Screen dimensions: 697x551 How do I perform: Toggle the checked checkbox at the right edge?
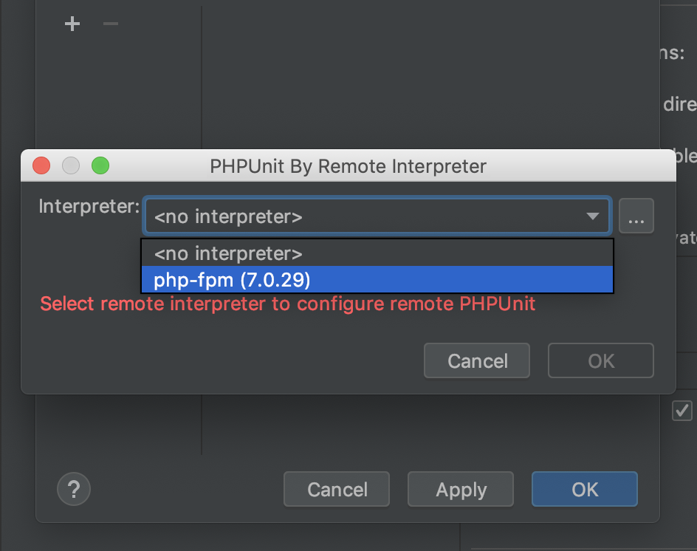(x=681, y=411)
